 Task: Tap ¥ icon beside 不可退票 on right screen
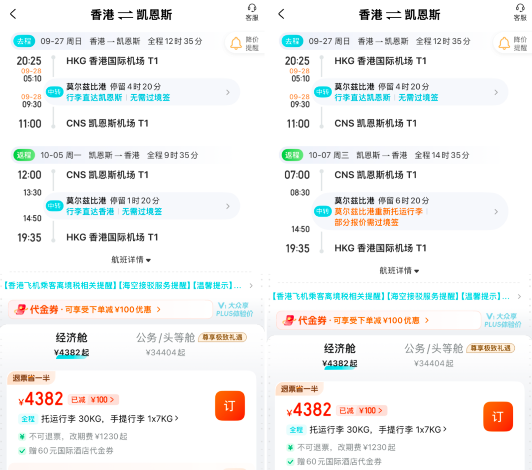coord(291,448)
